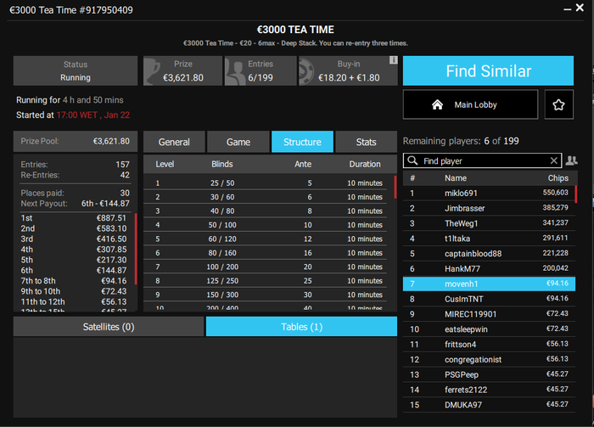Click the Find Similar button
The image size is (594, 427).
488,70
